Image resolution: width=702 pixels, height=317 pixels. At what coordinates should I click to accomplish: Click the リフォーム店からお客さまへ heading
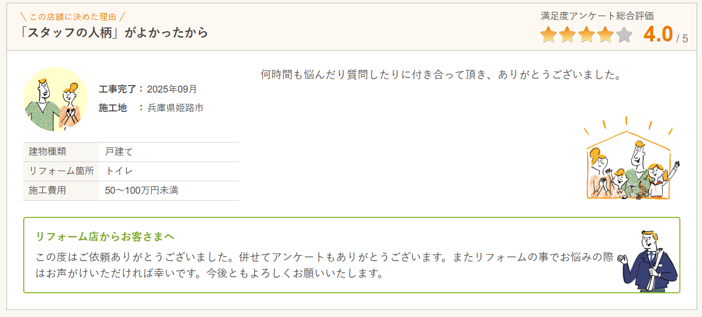105,236
